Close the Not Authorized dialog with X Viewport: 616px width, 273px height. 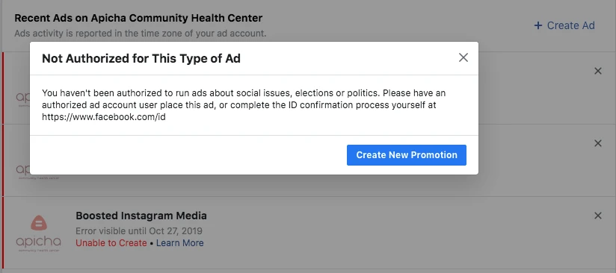point(463,57)
